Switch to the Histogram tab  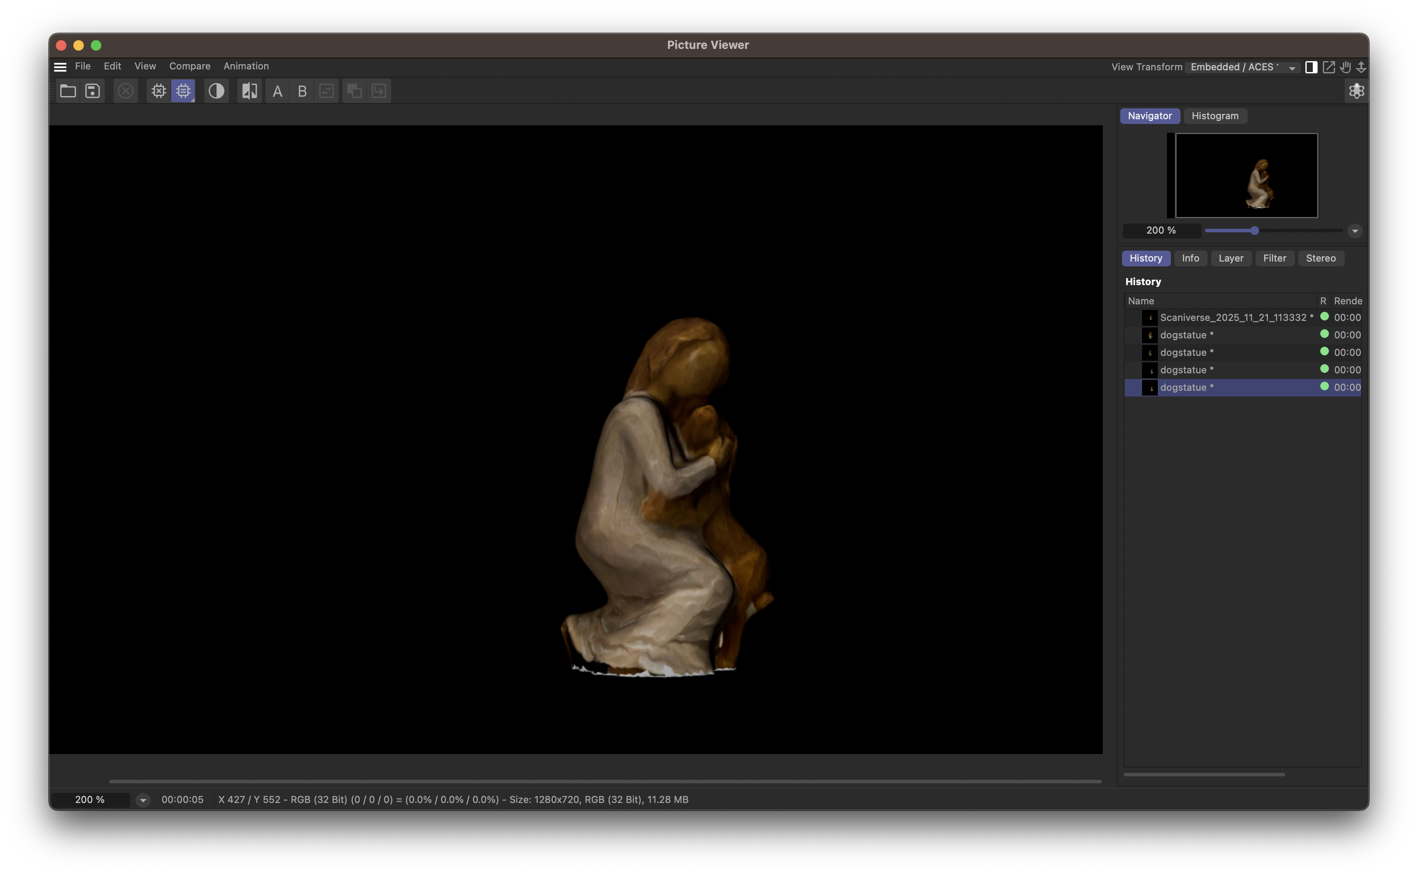tap(1215, 116)
